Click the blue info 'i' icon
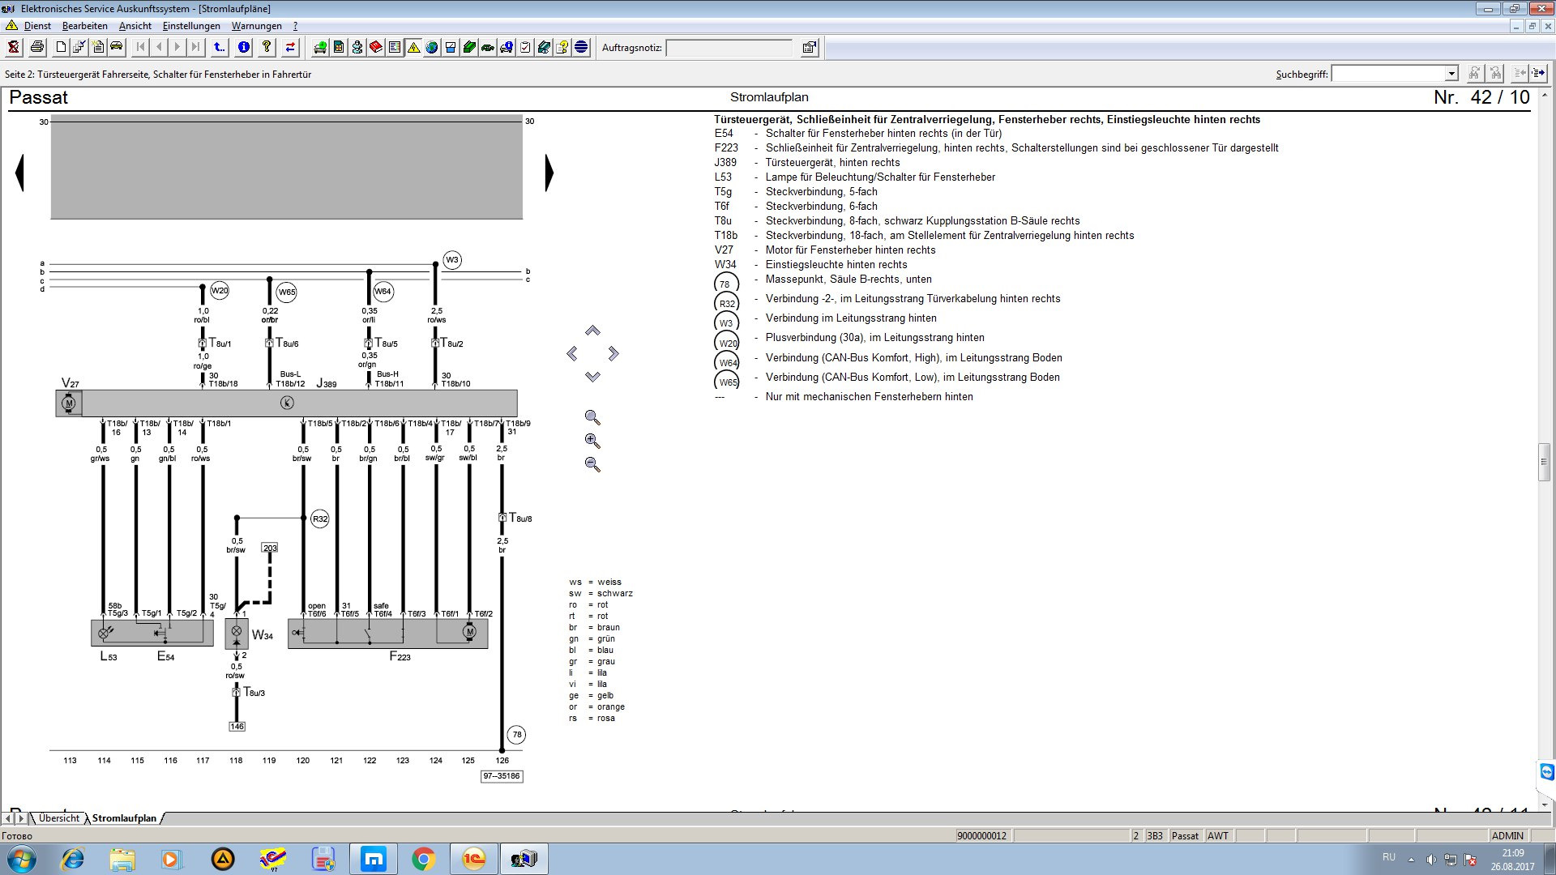Image resolution: width=1556 pixels, height=875 pixels. tap(243, 47)
